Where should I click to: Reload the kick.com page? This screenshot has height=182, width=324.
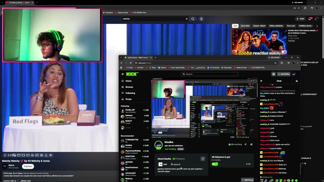(131, 63)
